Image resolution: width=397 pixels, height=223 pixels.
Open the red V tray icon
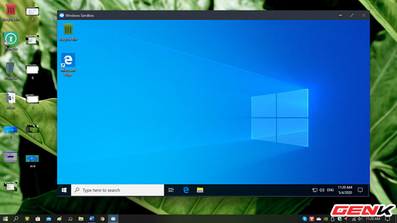coord(311,219)
